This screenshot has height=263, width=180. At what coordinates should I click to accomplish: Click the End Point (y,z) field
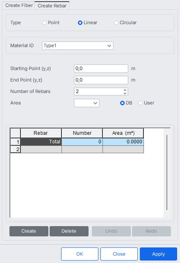point(101,80)
